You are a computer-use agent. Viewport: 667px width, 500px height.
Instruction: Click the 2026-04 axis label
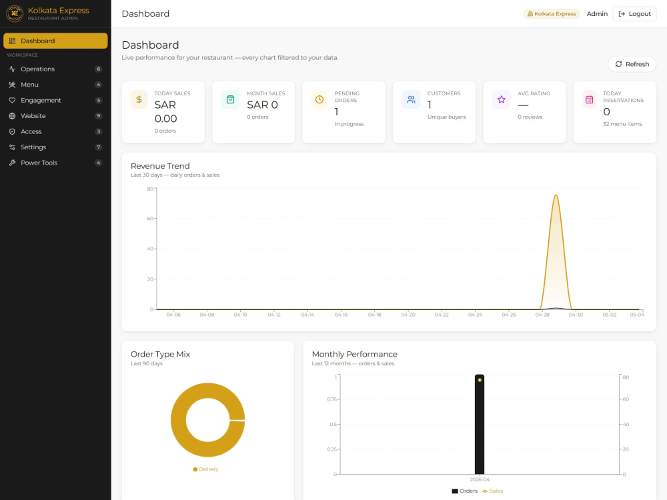pyautogui.click(x=480, y=479)
